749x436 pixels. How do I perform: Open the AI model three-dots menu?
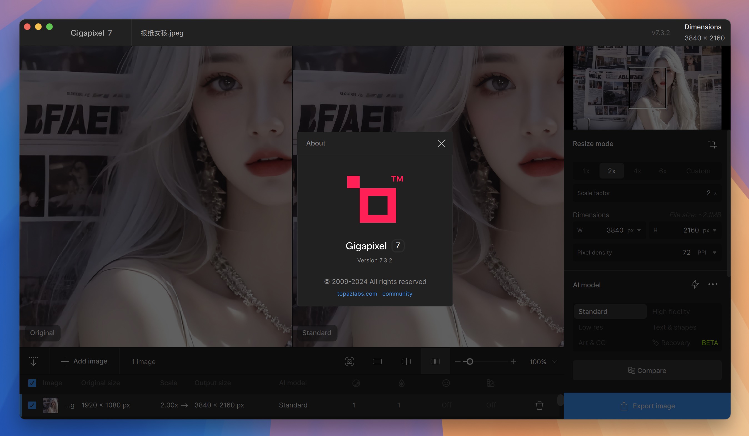713,284
